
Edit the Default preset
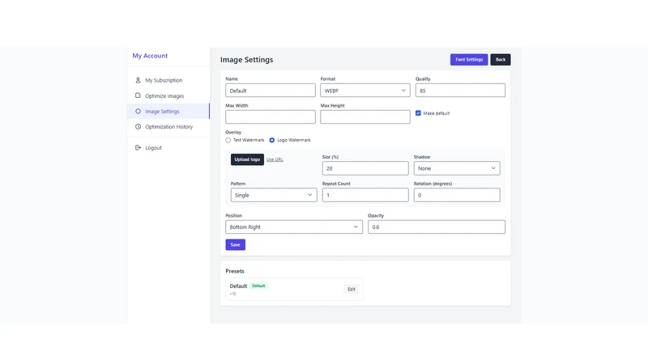[x=352, y=290]
